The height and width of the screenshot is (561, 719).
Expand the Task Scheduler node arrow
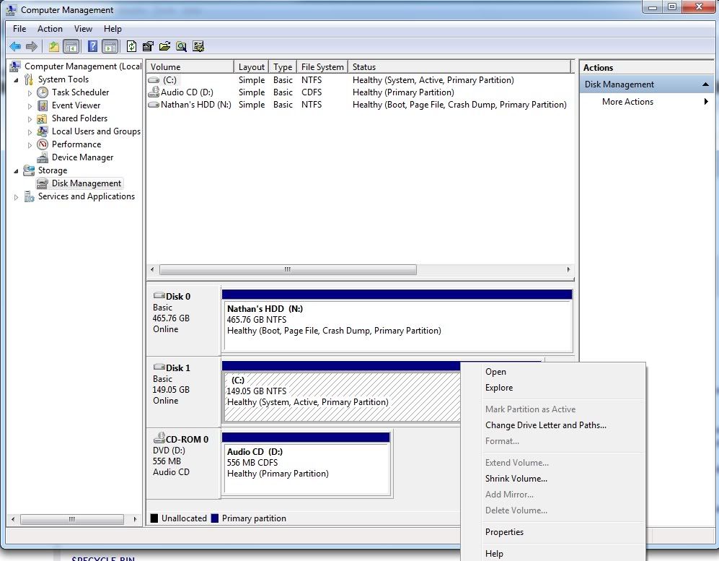(30, 92)
